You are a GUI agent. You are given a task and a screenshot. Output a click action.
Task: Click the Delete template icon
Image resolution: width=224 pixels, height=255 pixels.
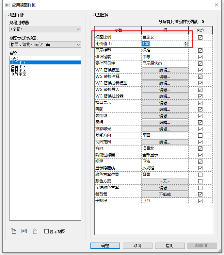tap(35, 231)
